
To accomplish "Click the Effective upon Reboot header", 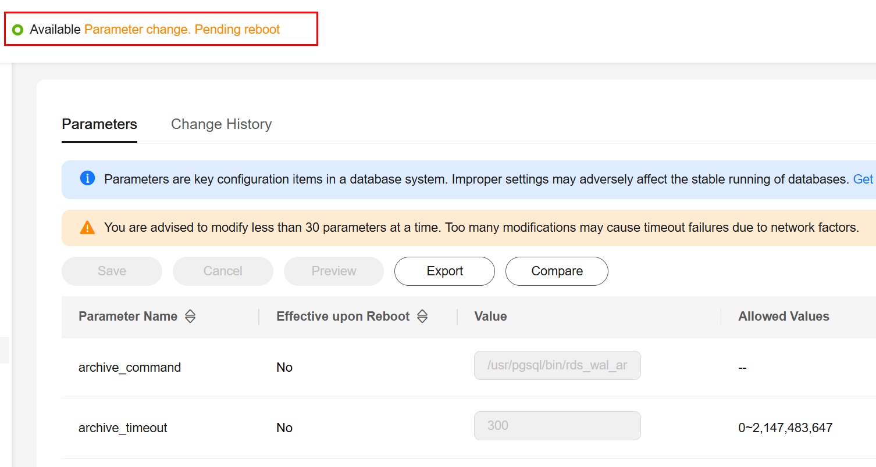I will (x=343, y=317).
